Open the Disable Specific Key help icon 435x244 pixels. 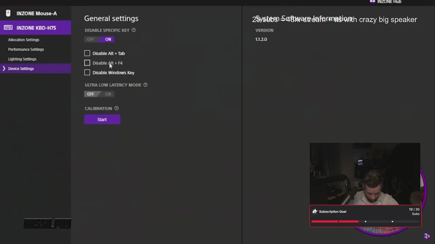134,30
